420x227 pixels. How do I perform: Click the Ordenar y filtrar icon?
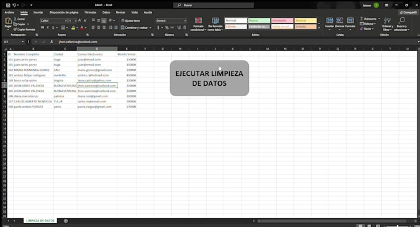[387, 20]
